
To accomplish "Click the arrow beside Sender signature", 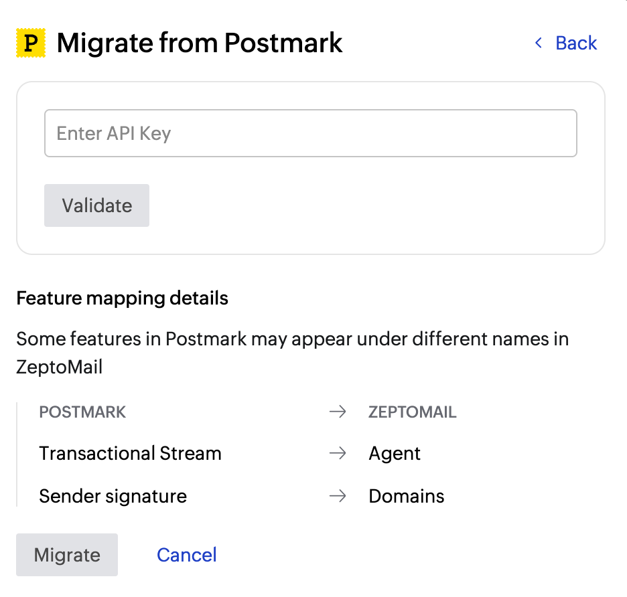I will (x=338, y=497).
